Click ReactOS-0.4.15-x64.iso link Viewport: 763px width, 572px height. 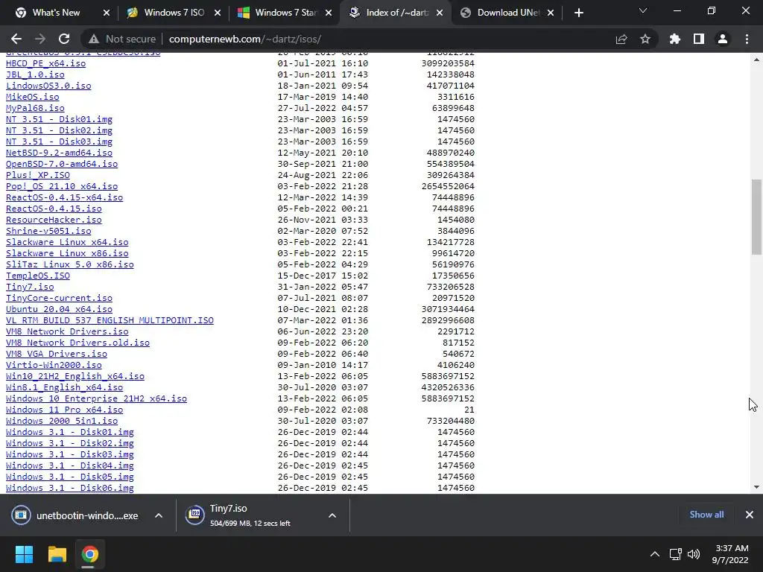click(64, 197)
